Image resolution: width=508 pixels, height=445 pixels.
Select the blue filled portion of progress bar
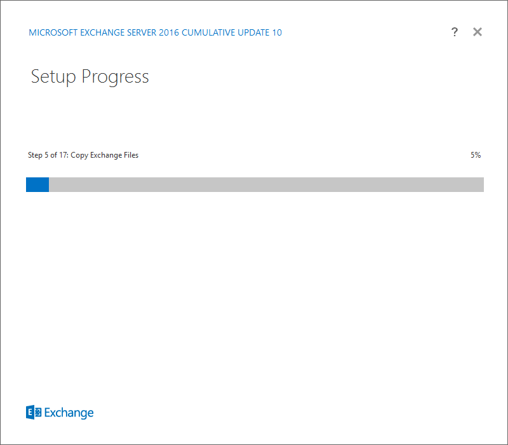pyautogui.click(x=37, y=184)
